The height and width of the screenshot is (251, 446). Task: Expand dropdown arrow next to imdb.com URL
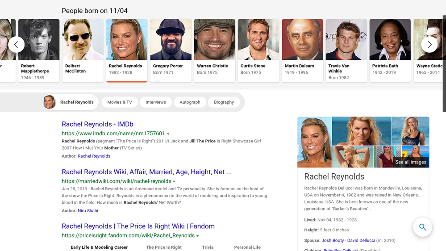[168, 134]
